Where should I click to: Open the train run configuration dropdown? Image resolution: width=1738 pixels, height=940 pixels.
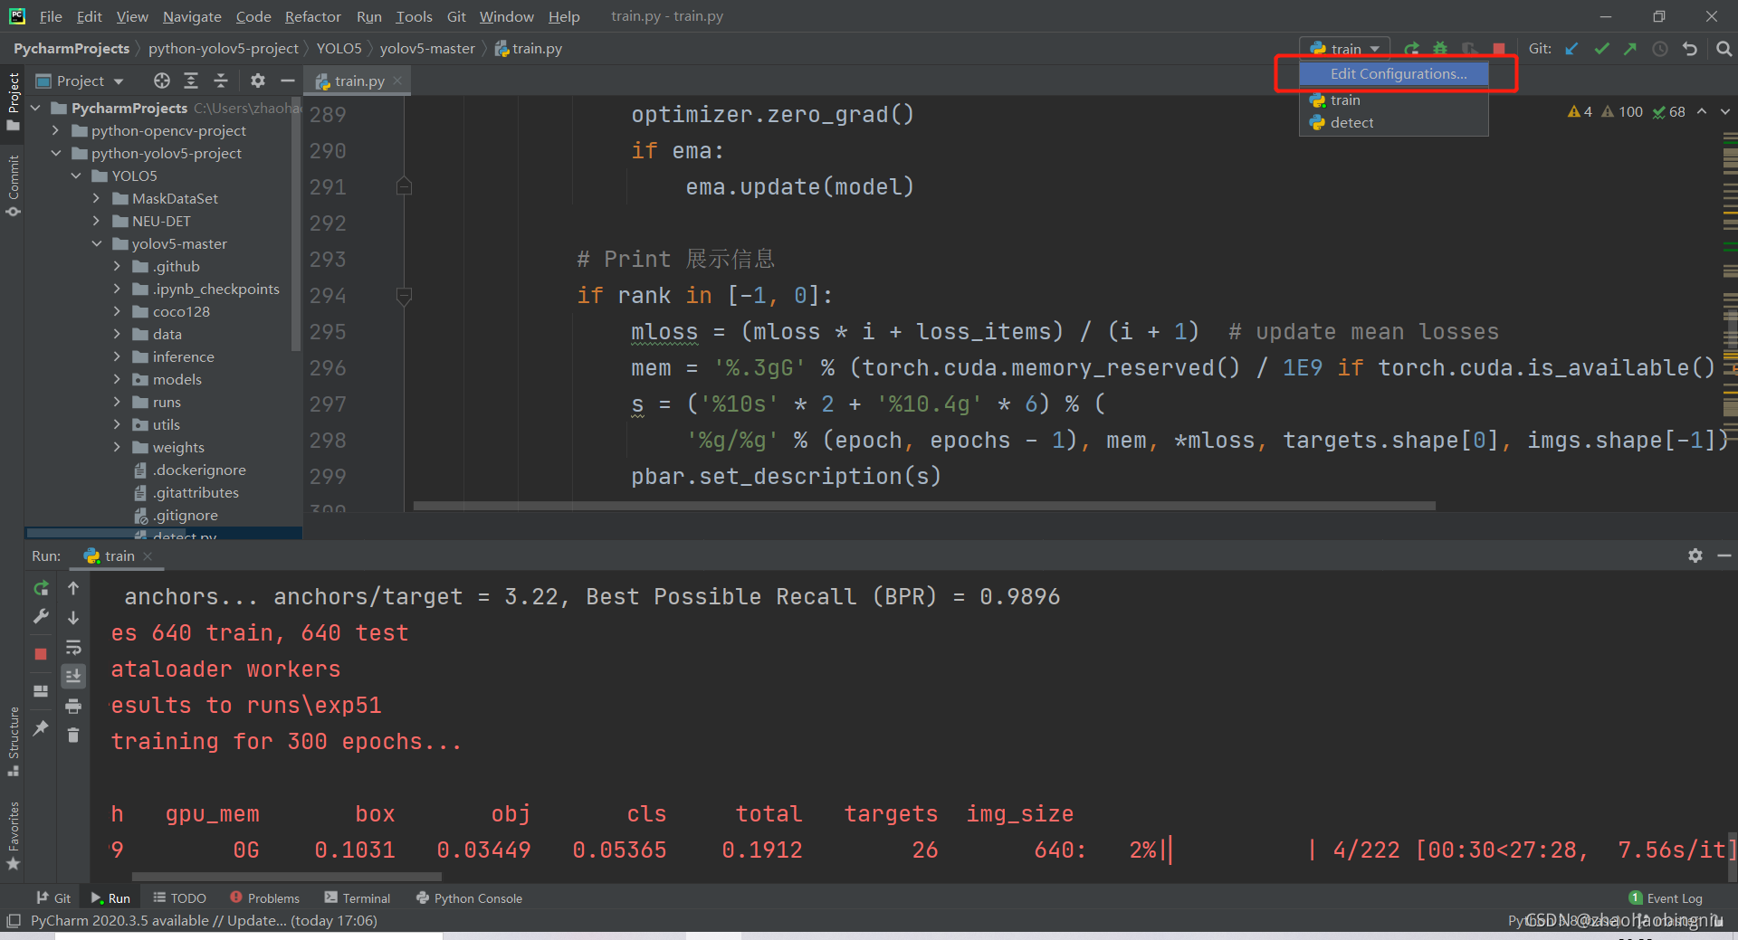click(x=1345, y=49)
